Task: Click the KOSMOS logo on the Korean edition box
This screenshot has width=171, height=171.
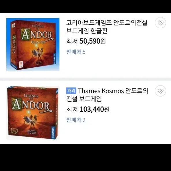Action: click(x=54, y=59)
